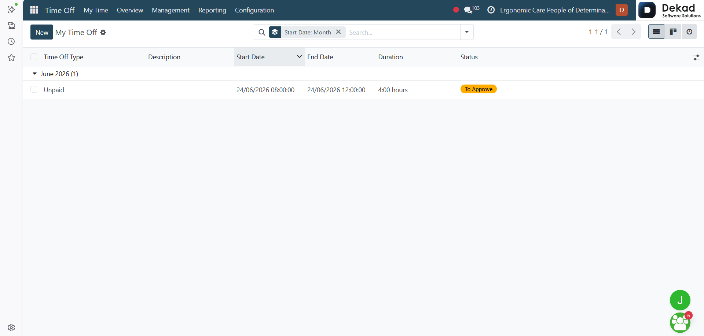The height and width of the screenshot is (336, 704).
Task: Open the Overview menu
Action: (x=130, y=10)
